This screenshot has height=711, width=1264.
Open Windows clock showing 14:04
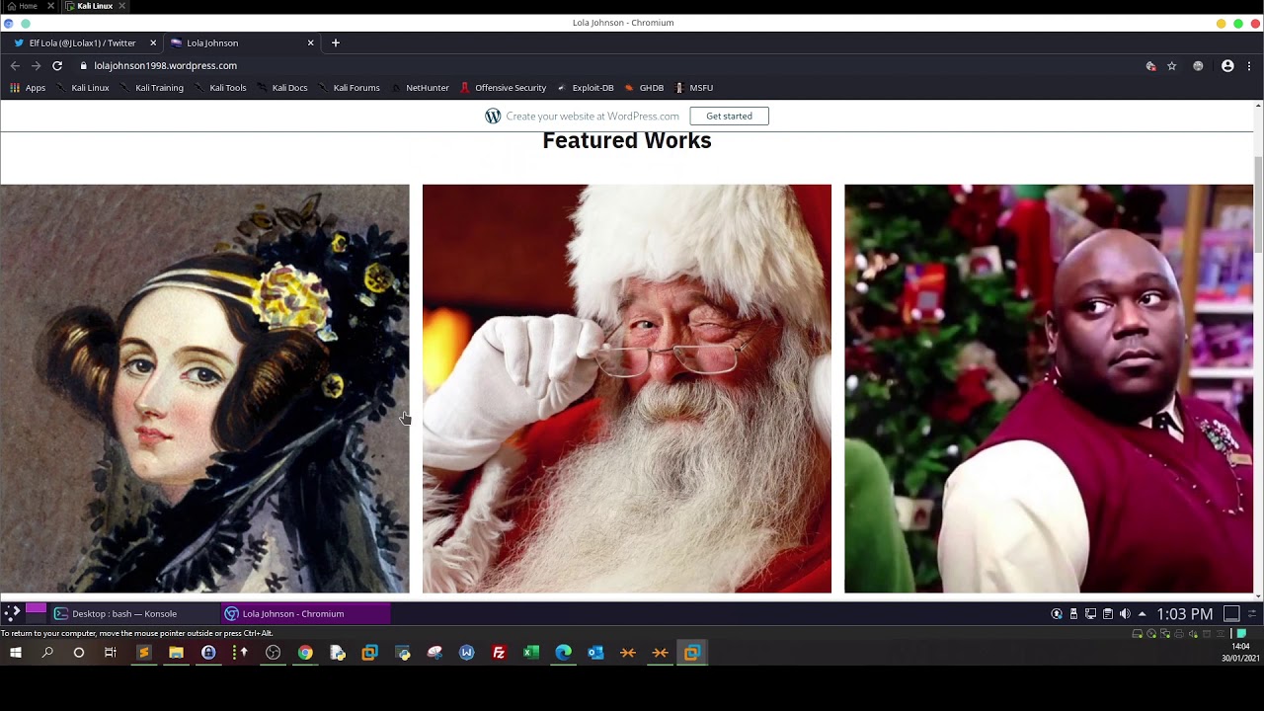(x=1240, y=653)
